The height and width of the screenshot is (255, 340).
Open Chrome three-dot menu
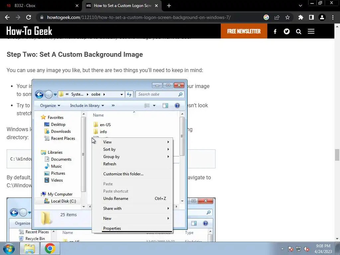[x=333, y=17]
